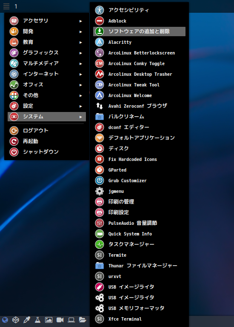The image size is (234, 327).
Task: Open Thunar ファイルマネージャー entry
Action: pyautogui.click(x=139, y=266)
